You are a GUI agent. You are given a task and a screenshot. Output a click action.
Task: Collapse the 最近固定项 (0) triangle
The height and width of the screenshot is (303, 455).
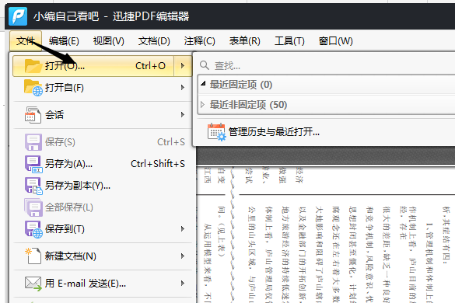(x=203, y=84)
